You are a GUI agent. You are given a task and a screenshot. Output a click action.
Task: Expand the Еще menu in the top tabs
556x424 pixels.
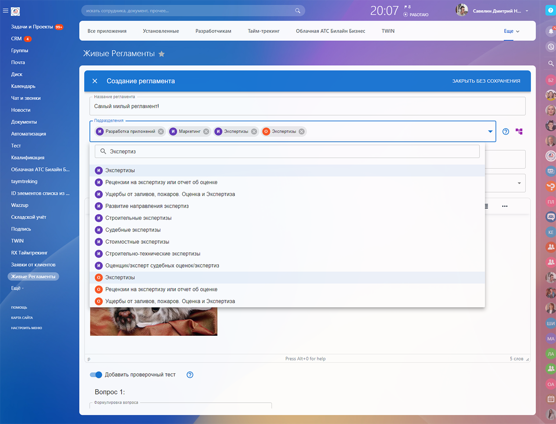pos(511,31)
